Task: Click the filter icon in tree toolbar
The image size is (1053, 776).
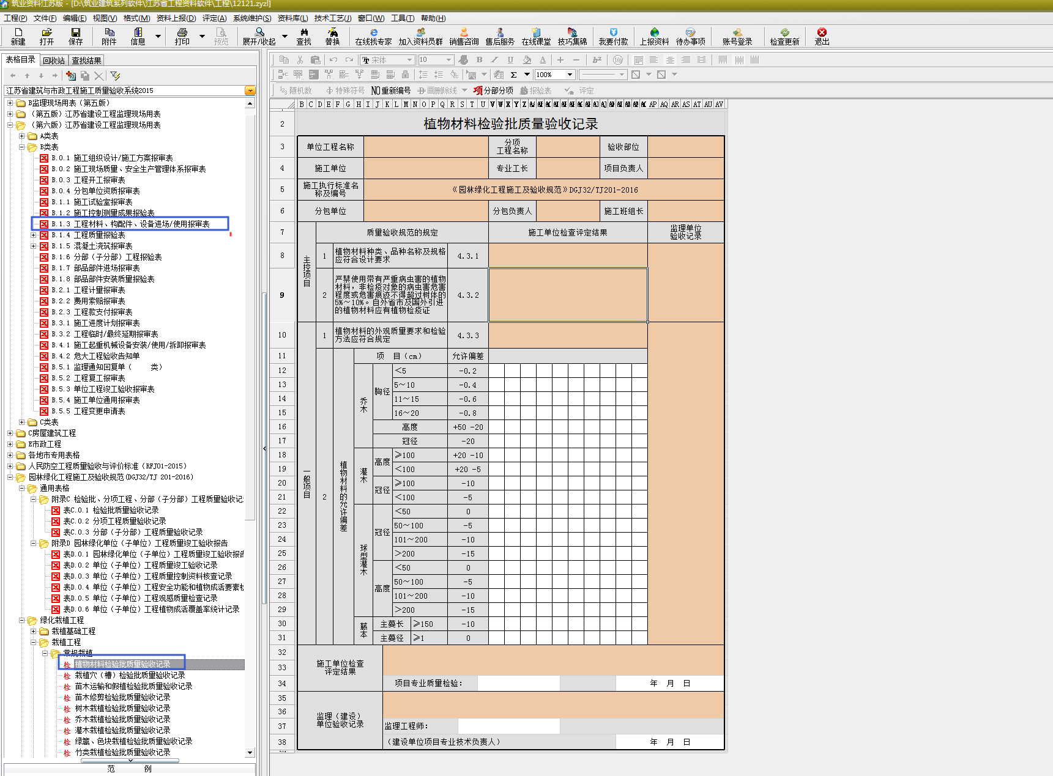Action: 115,76
